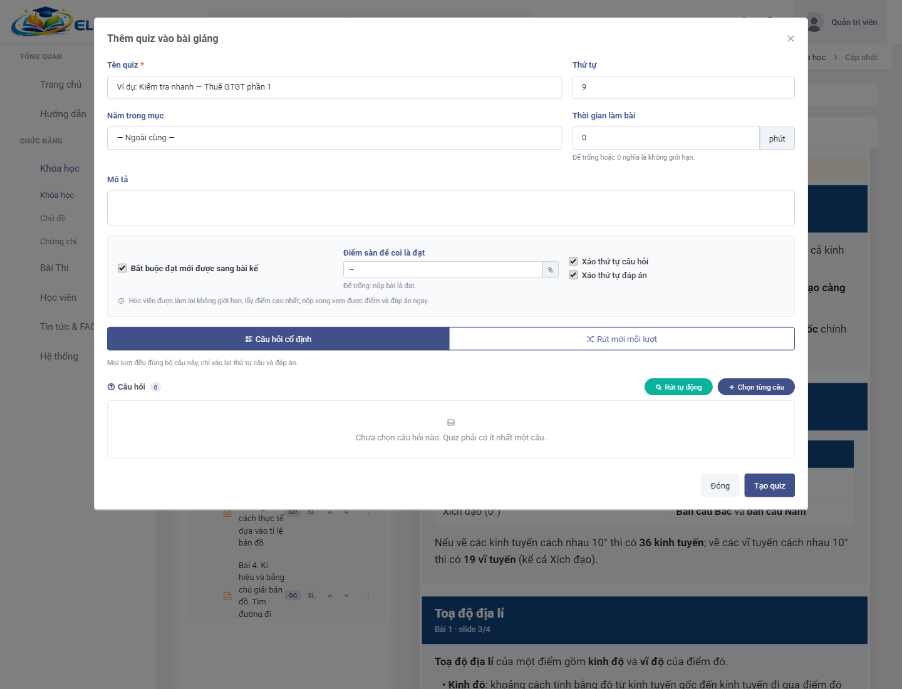
Task: Expand Hệ thống in background sidebar
Action: 59,356
